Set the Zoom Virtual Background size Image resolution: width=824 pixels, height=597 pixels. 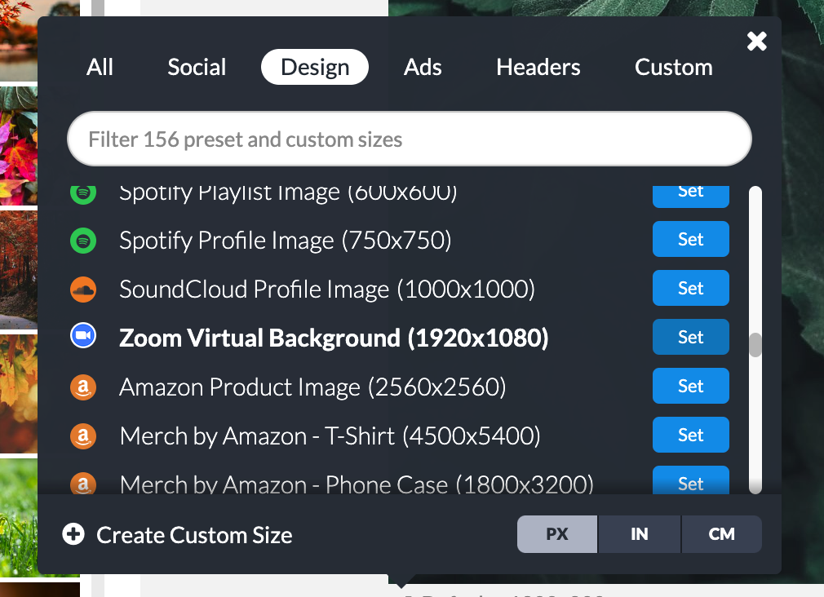click(x=690, y=338)
